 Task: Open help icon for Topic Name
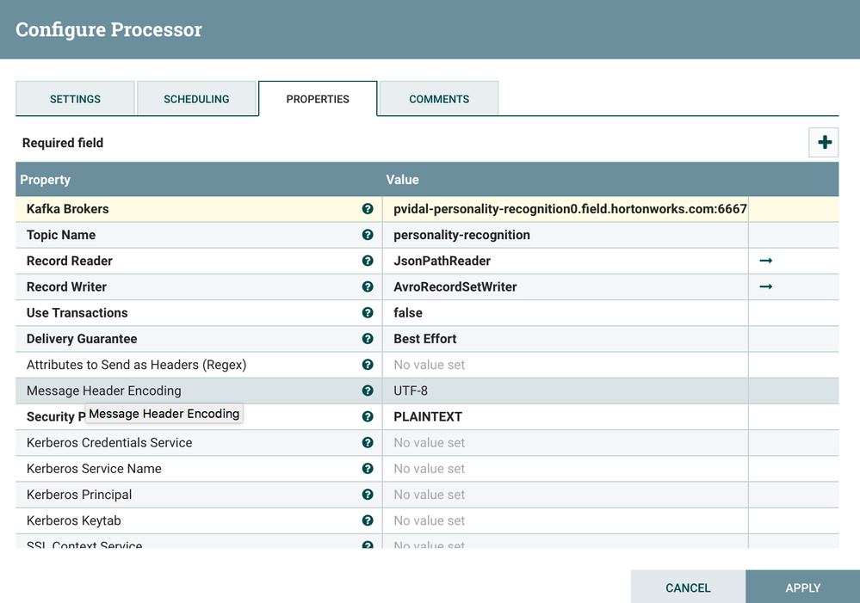[368, 235]
